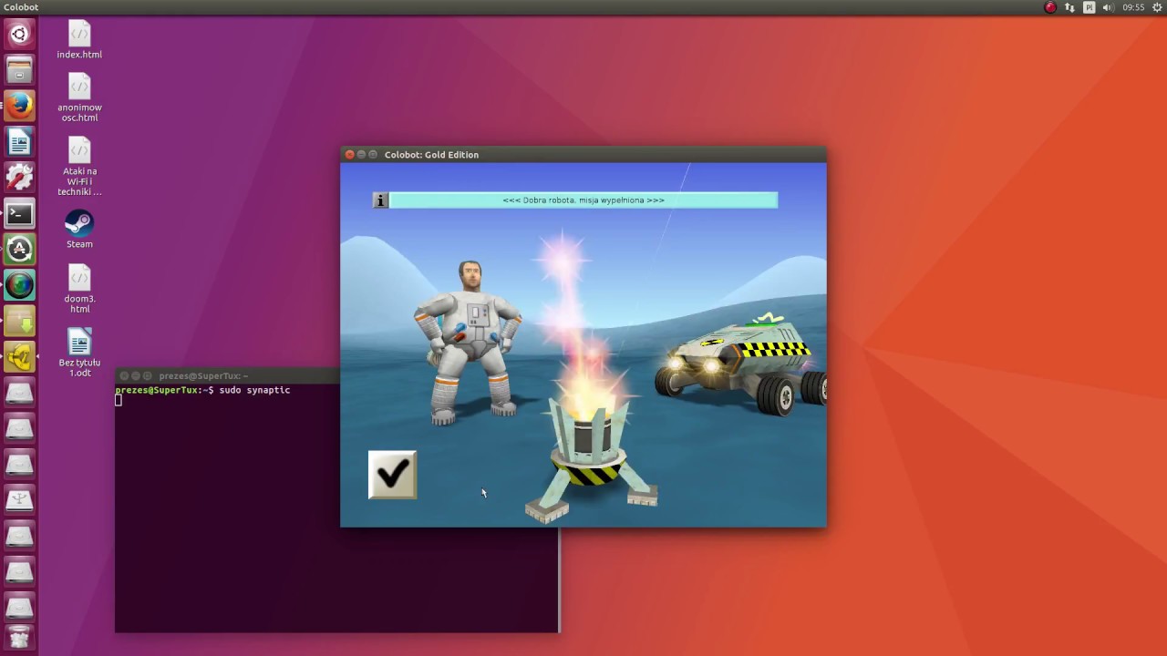Click the dark green sphere launcher icon
This screenshot has height=656, width=1167.
19,285
